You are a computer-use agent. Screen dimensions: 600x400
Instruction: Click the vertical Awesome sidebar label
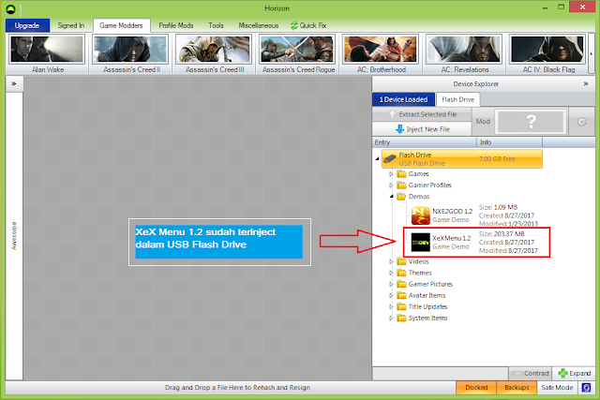tap(14, 235)
